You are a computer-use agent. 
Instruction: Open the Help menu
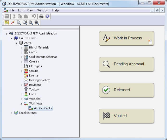55,10
